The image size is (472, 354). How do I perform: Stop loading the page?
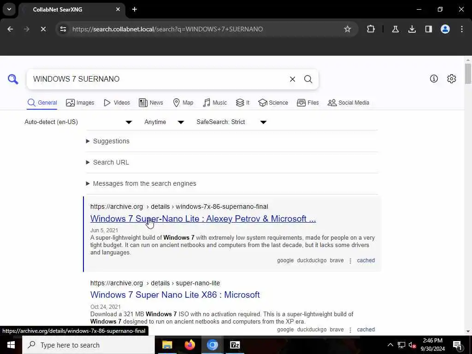[x=43, y=29]
